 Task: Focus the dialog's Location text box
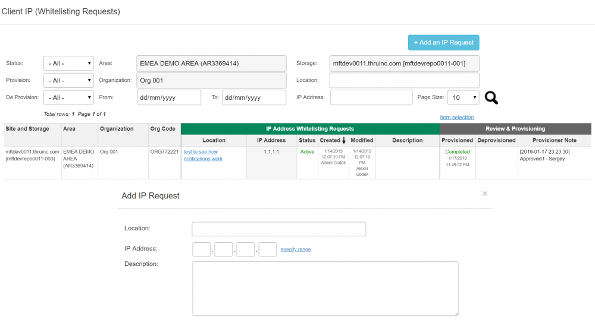[x=278, y=229]
